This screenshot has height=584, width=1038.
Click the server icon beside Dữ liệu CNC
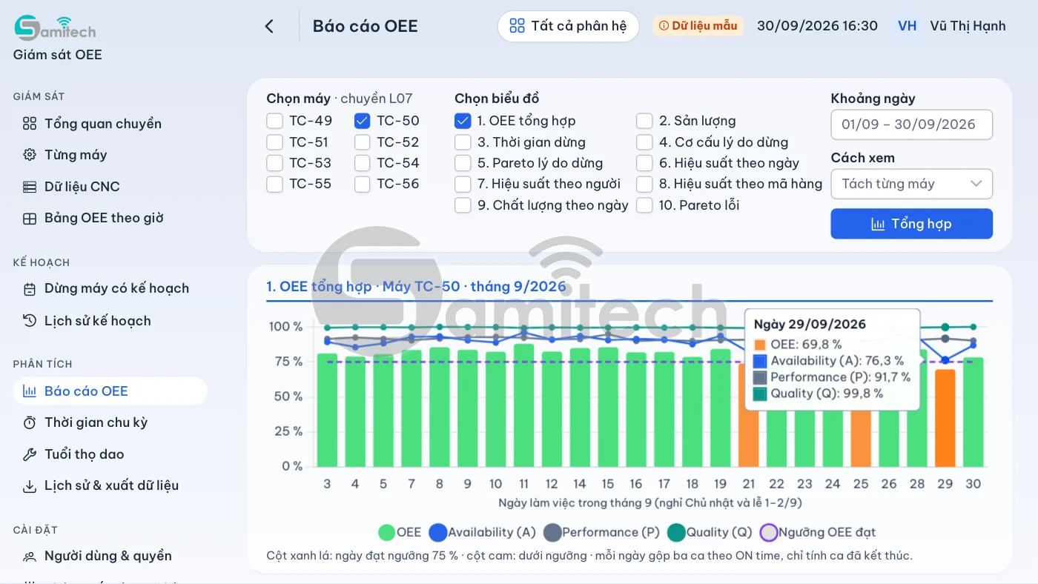tap(30, 187)
